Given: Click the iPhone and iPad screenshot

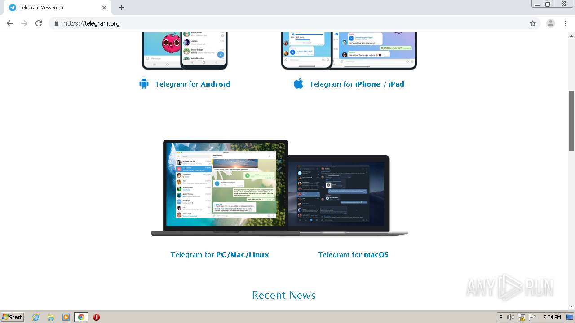Looking at the screenshot, I should (349, 51).
